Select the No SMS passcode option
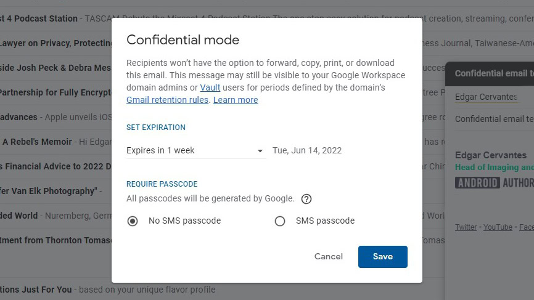 coord(133,221)
